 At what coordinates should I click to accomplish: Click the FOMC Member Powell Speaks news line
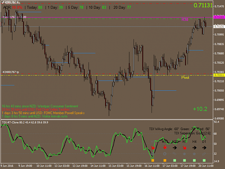click(43, 113)
